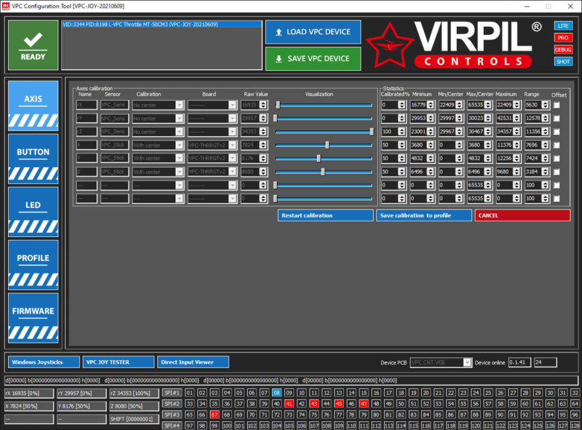The image size is (582, 430).
Task: Click the rZ visualization slider
Action: pos(324,131)
